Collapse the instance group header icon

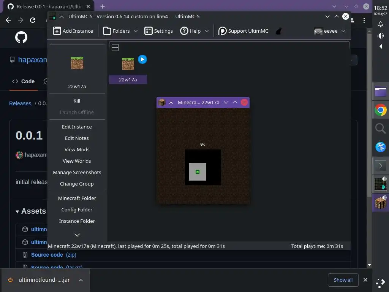click(x=115, y=48)
